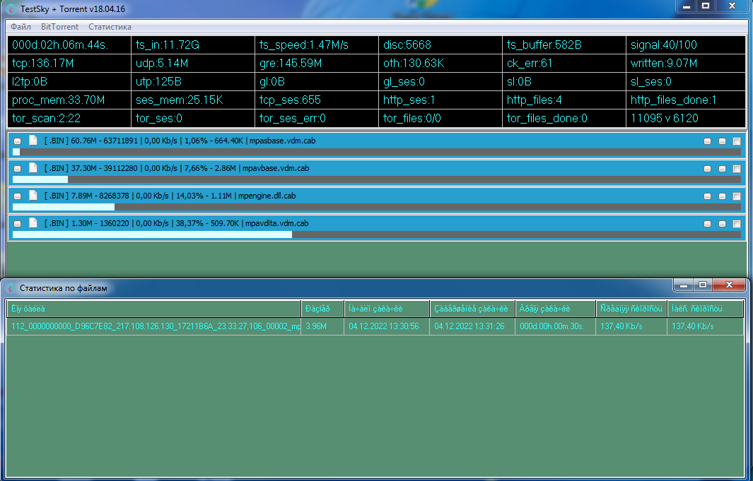
Task: Click the progress bar under mpavdlta.vdm.cab
Action: point(376,234)
